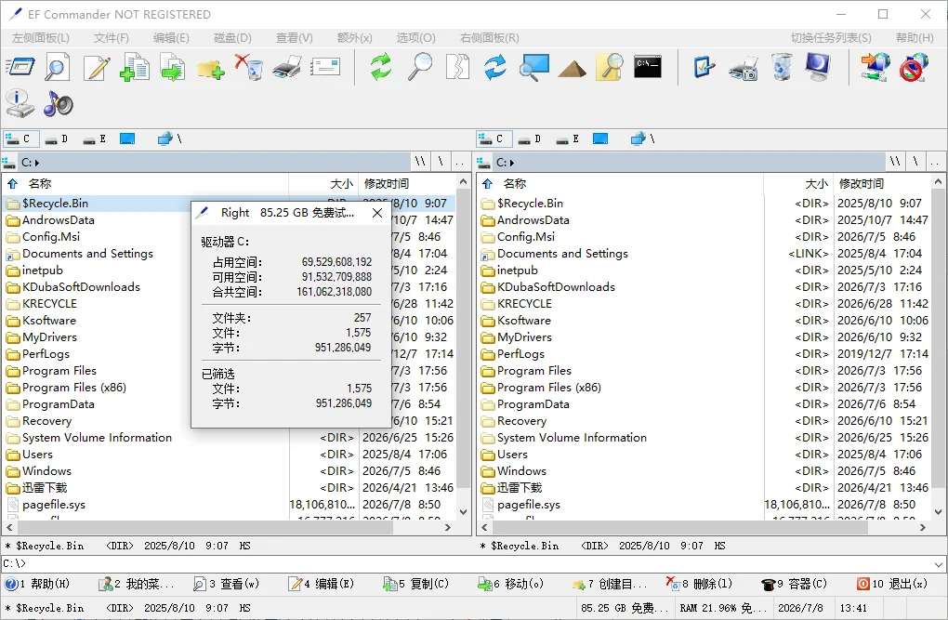Click the F7 创建目... function key button
Screen dimensions: 948x620
point(610,584)
